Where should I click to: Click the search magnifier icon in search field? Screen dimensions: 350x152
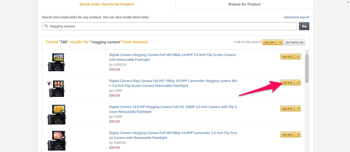[x=46, y=26]
